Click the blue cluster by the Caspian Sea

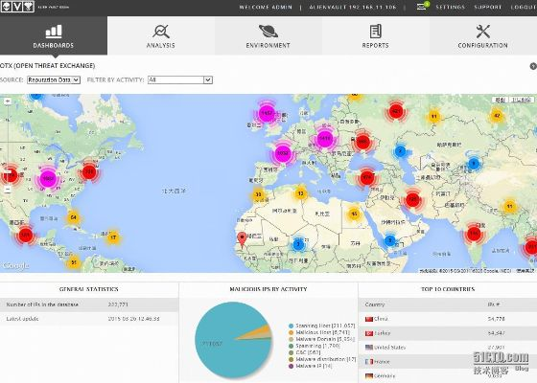tap(400, 151)
